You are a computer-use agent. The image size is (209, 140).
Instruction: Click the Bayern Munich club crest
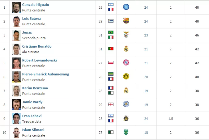[x=126, y=62]
